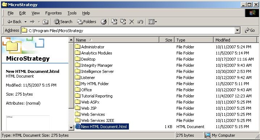Viewport: 260px width, 140px height.
Task: Open the Views dropdown button
Action: point(152,22)
